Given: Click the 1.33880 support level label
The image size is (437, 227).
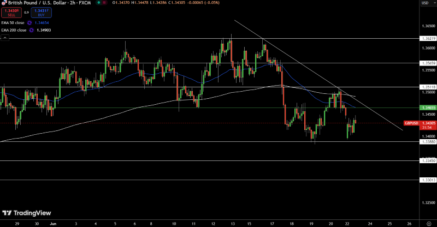Looking at the screenshot, I should pyautogui.click(x=428, y=142).
